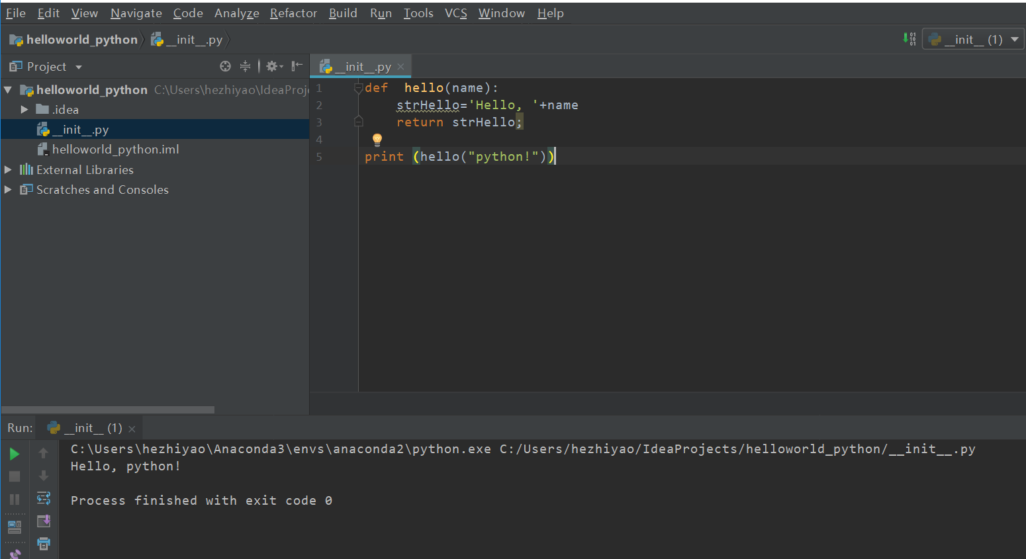Fold the hello function at line 1

(x=358, y=87)
